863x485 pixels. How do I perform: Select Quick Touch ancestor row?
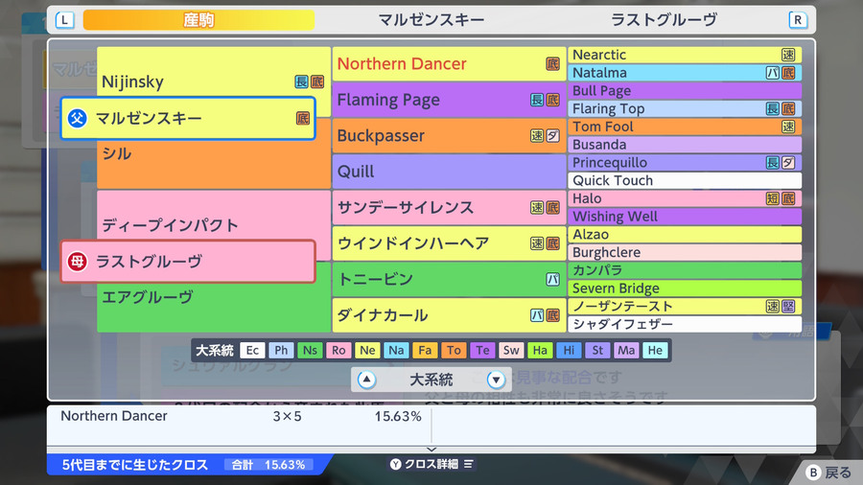click(685, 180)
